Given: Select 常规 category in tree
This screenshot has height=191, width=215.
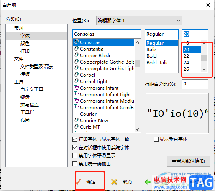Looking at the screenshot, I should coord(19,28).
